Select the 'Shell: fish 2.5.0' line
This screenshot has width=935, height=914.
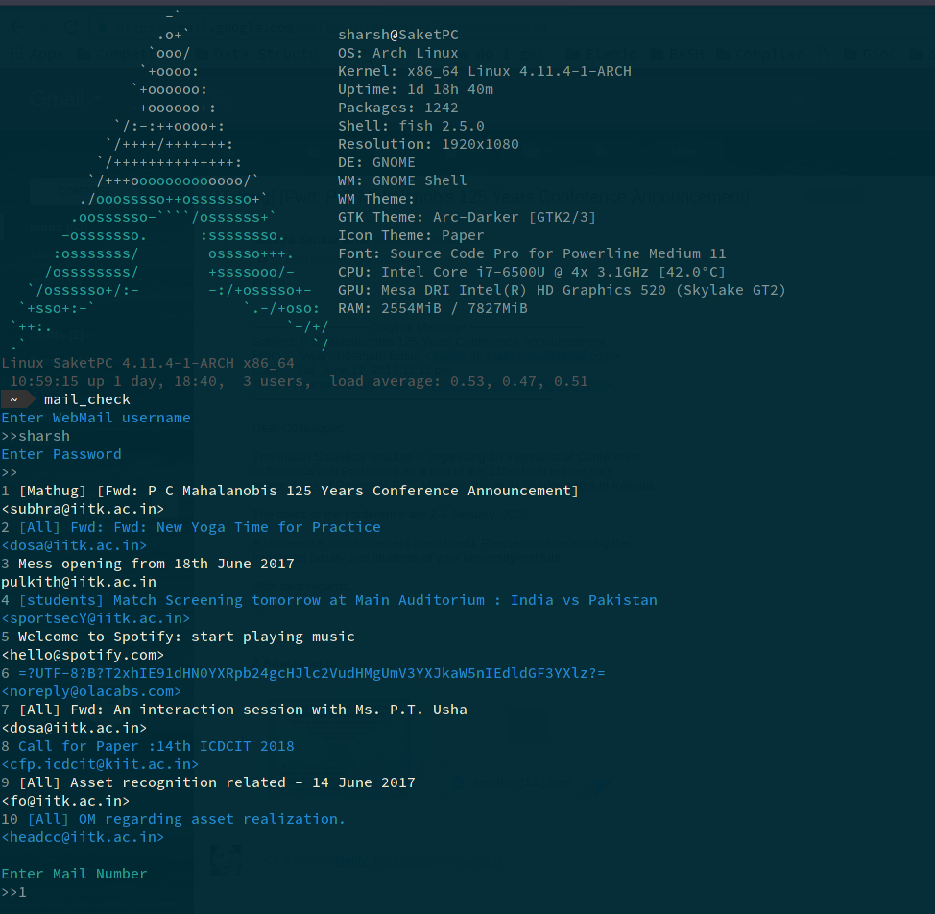click(x=411, y=126)
